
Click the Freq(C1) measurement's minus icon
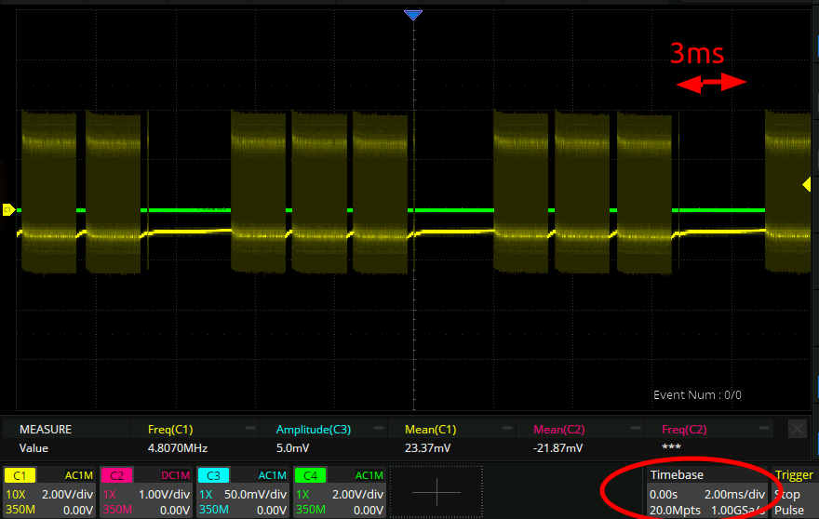click(x=249, y=429)
